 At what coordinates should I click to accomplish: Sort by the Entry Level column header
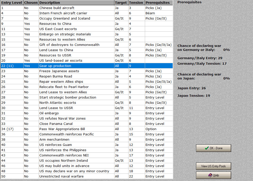coord(12,3)
